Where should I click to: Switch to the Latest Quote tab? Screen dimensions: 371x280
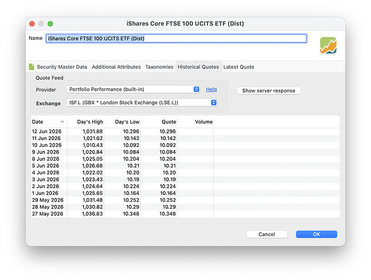pos(239,67)
